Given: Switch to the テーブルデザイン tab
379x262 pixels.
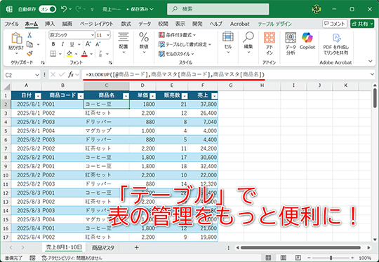Looking at the screenshot, I should point(275,24).
